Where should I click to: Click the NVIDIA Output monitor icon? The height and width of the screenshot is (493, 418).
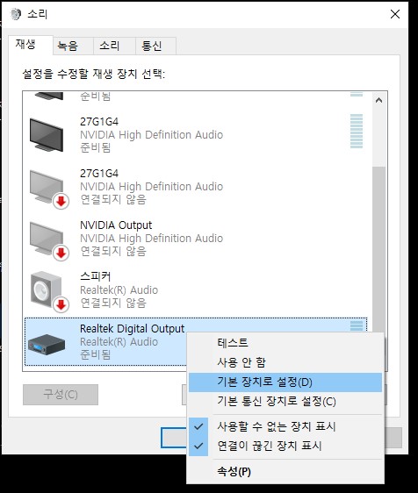49,241
